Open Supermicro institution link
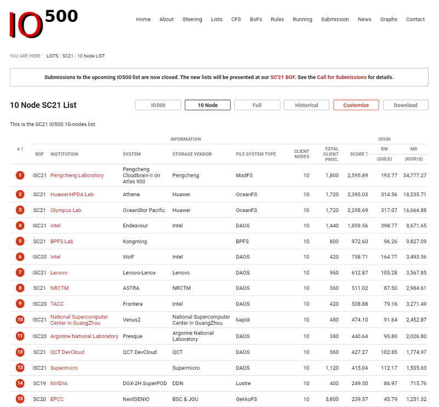Image resolution: width=439 pixels, height=407 pixels. (x=64, y=368)
